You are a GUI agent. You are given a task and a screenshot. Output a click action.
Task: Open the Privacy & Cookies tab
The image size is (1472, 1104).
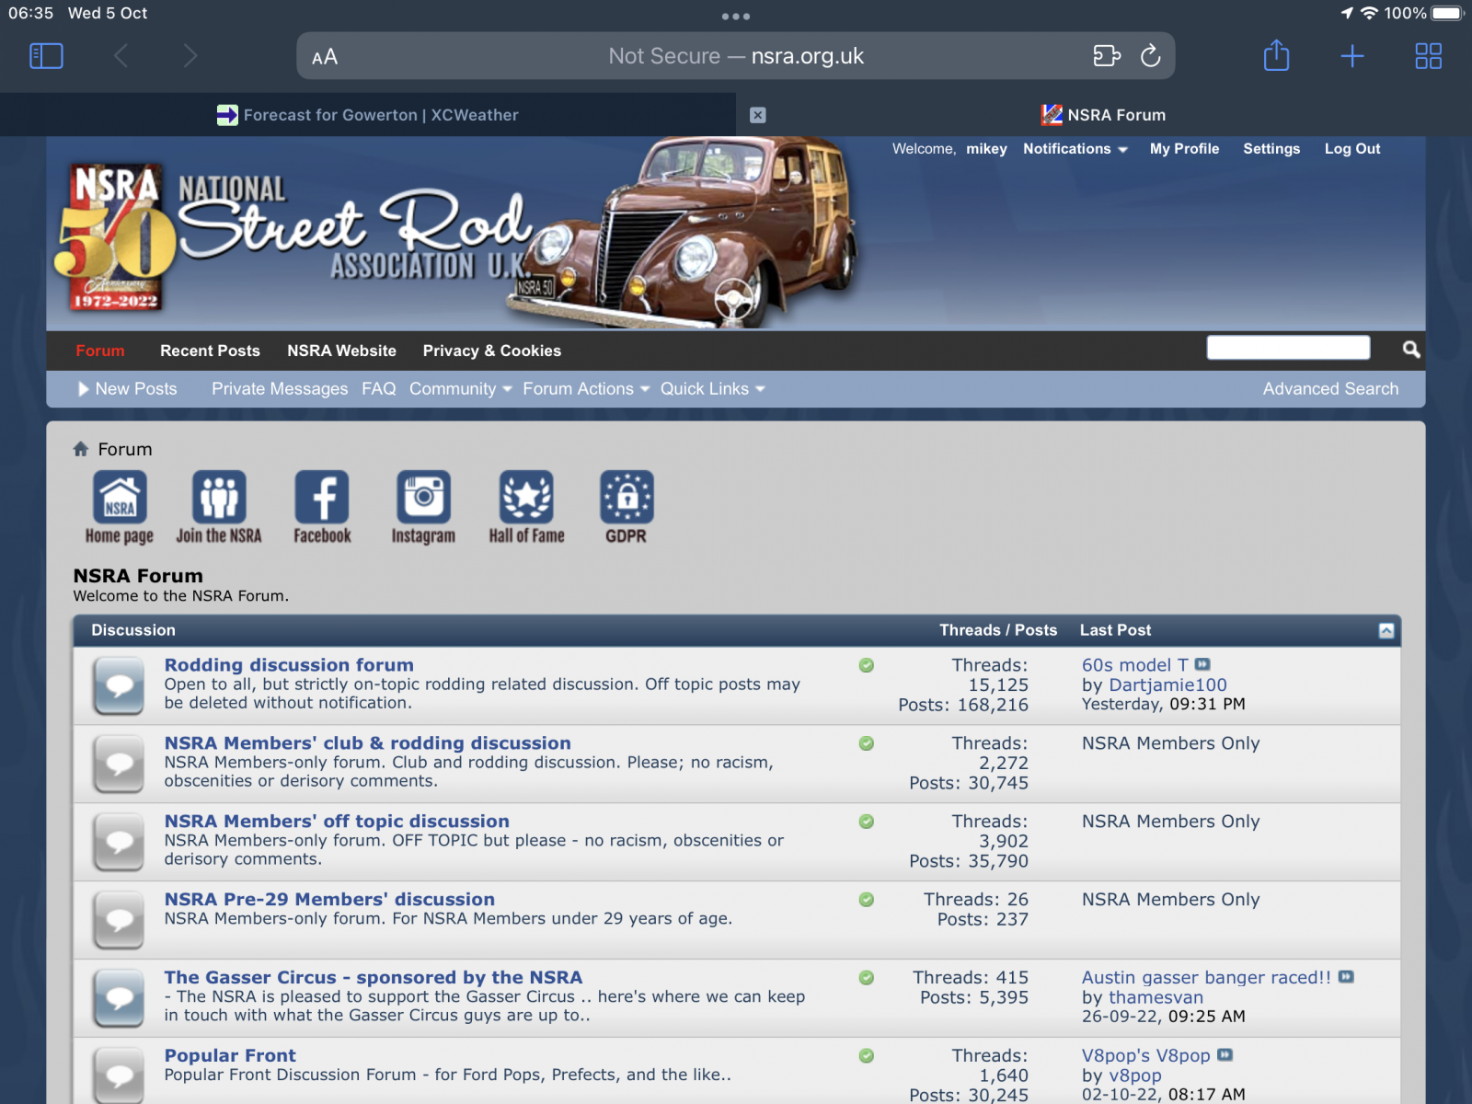click(492, 351)
